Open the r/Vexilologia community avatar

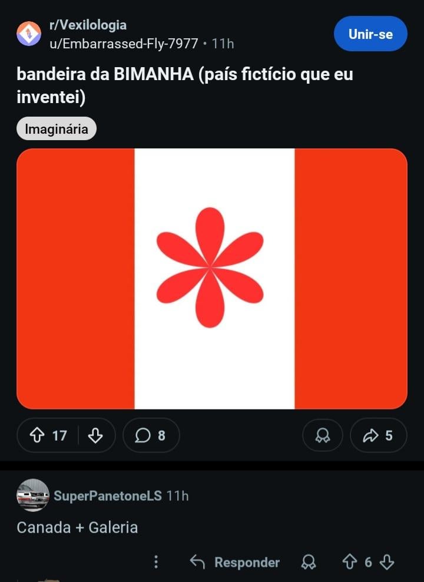(x=29, y=34)
